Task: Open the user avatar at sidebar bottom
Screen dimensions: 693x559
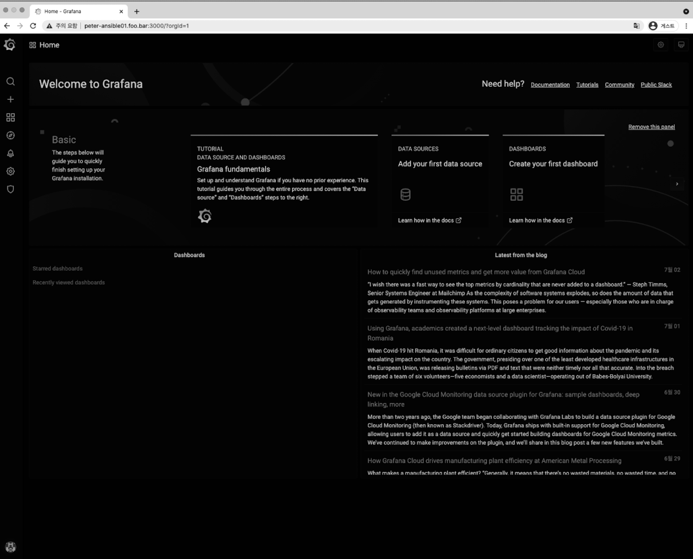Action: tap(10, 547)
